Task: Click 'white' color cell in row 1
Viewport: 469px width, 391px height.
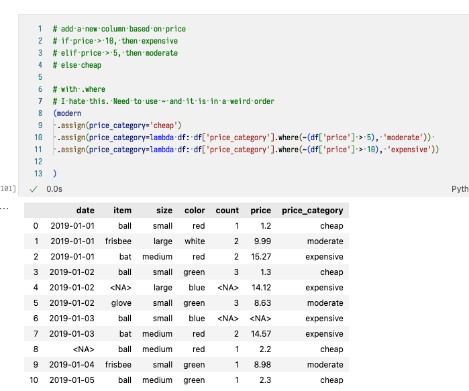Action: pyautogui.click(x=195, y=241)
